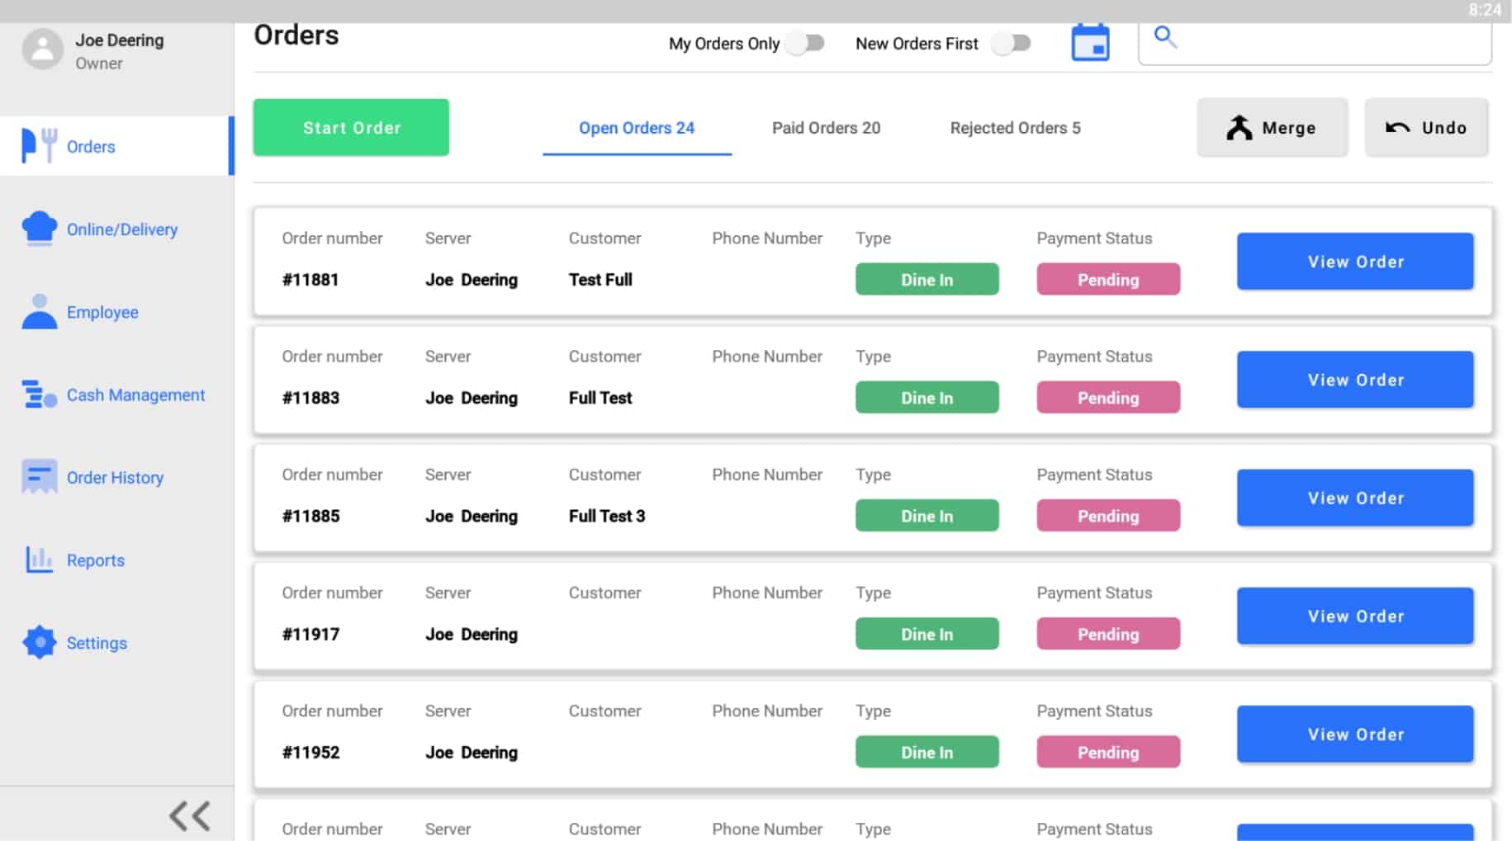
Task: Click customer name Test Full
Action: point(600,279)
